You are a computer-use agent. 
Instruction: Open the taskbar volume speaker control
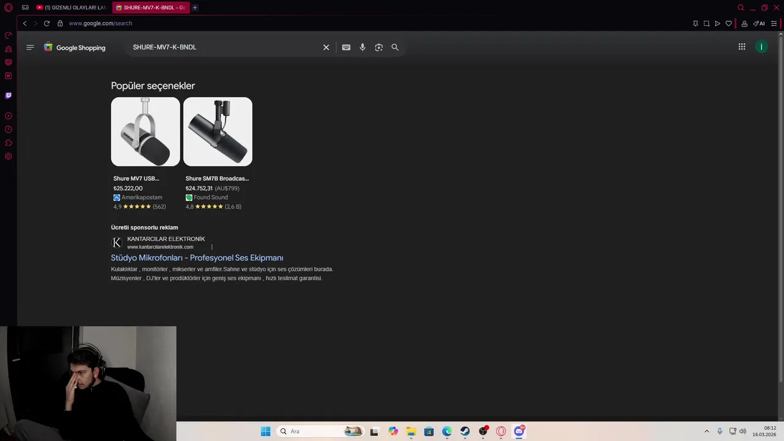(x=743, y=431)
